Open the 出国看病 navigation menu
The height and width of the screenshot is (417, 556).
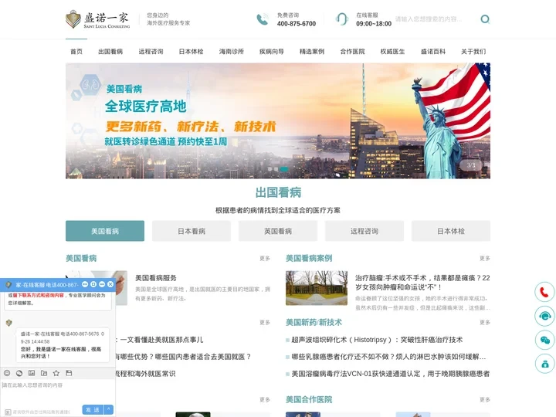pos(110,52)
